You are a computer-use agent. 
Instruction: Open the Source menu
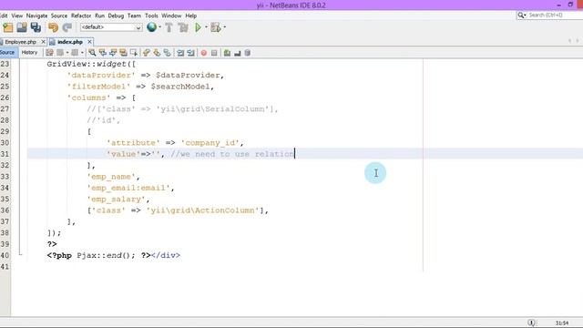59,15
